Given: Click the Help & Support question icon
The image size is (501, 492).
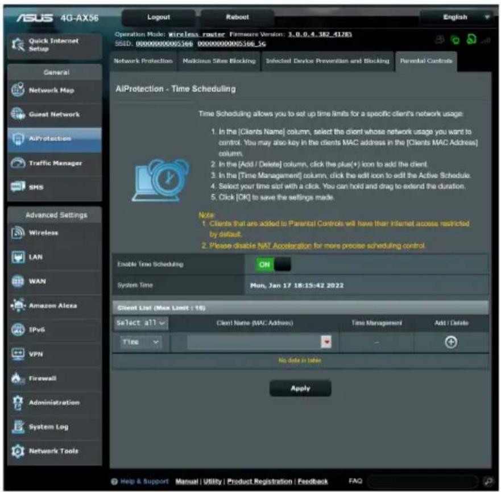Looking at the screenshot, I should point(114,481).
